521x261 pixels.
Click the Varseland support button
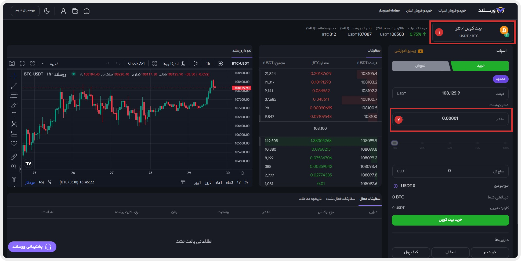pos(32,247)
